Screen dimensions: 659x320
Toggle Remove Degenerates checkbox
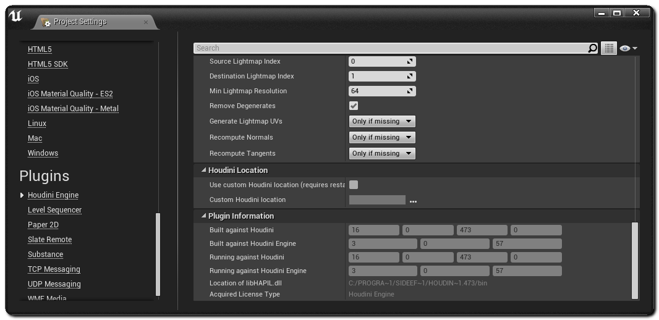point(354,106)
